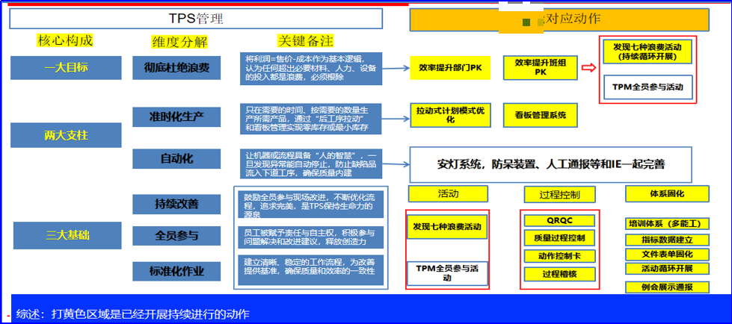Select the note starting 只在需要的时间
The image size is (732, 324).
point(311,119)
